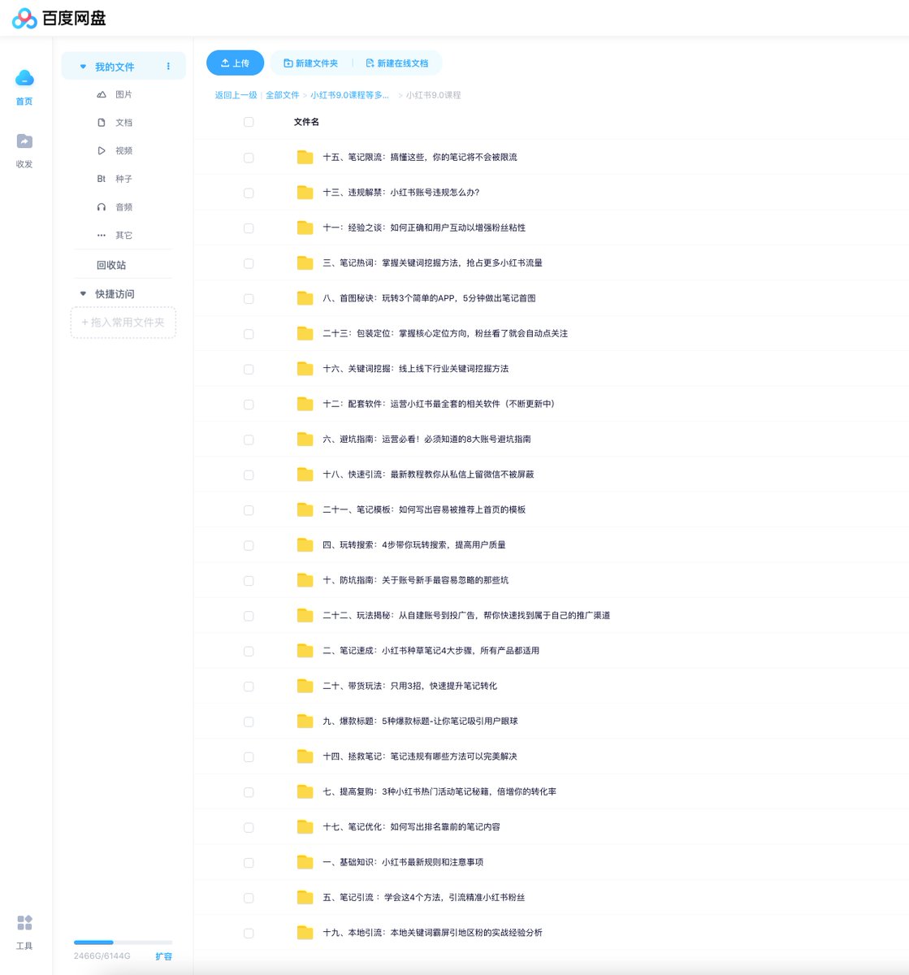Click the storage usage progress bar
Viewport: 909px width, 975px height.
(x=123, y=942)
